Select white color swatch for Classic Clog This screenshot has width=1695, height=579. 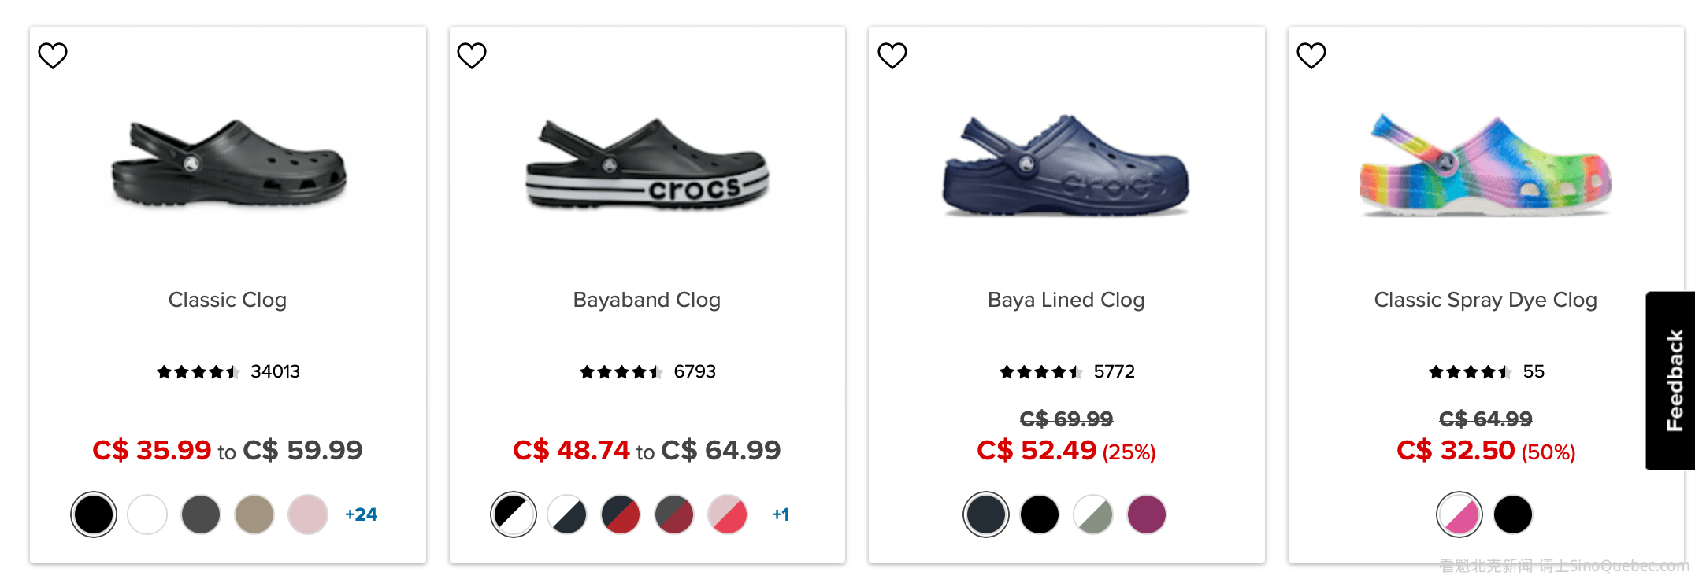click(x=147, y=514)
